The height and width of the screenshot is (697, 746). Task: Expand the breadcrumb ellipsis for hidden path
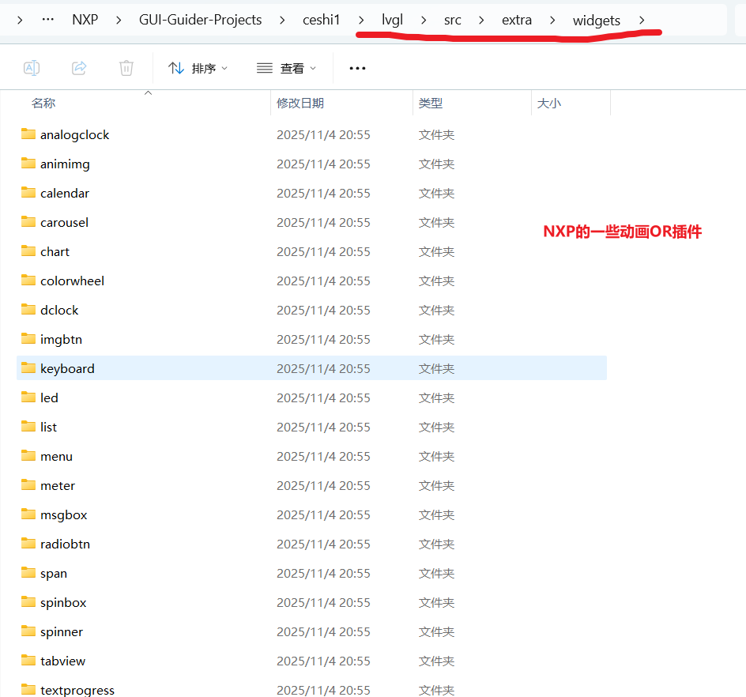[x=47, y=20]
